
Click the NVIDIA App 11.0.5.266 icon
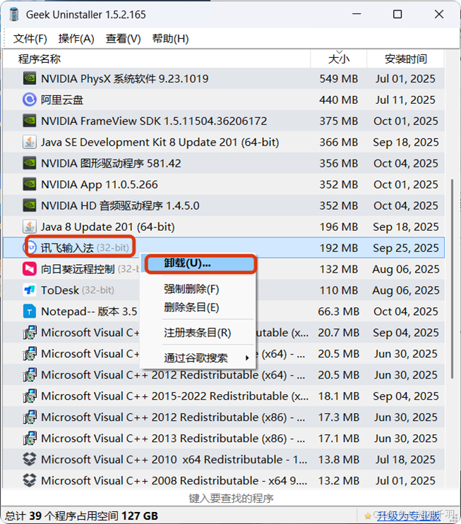tap(30, 184)
